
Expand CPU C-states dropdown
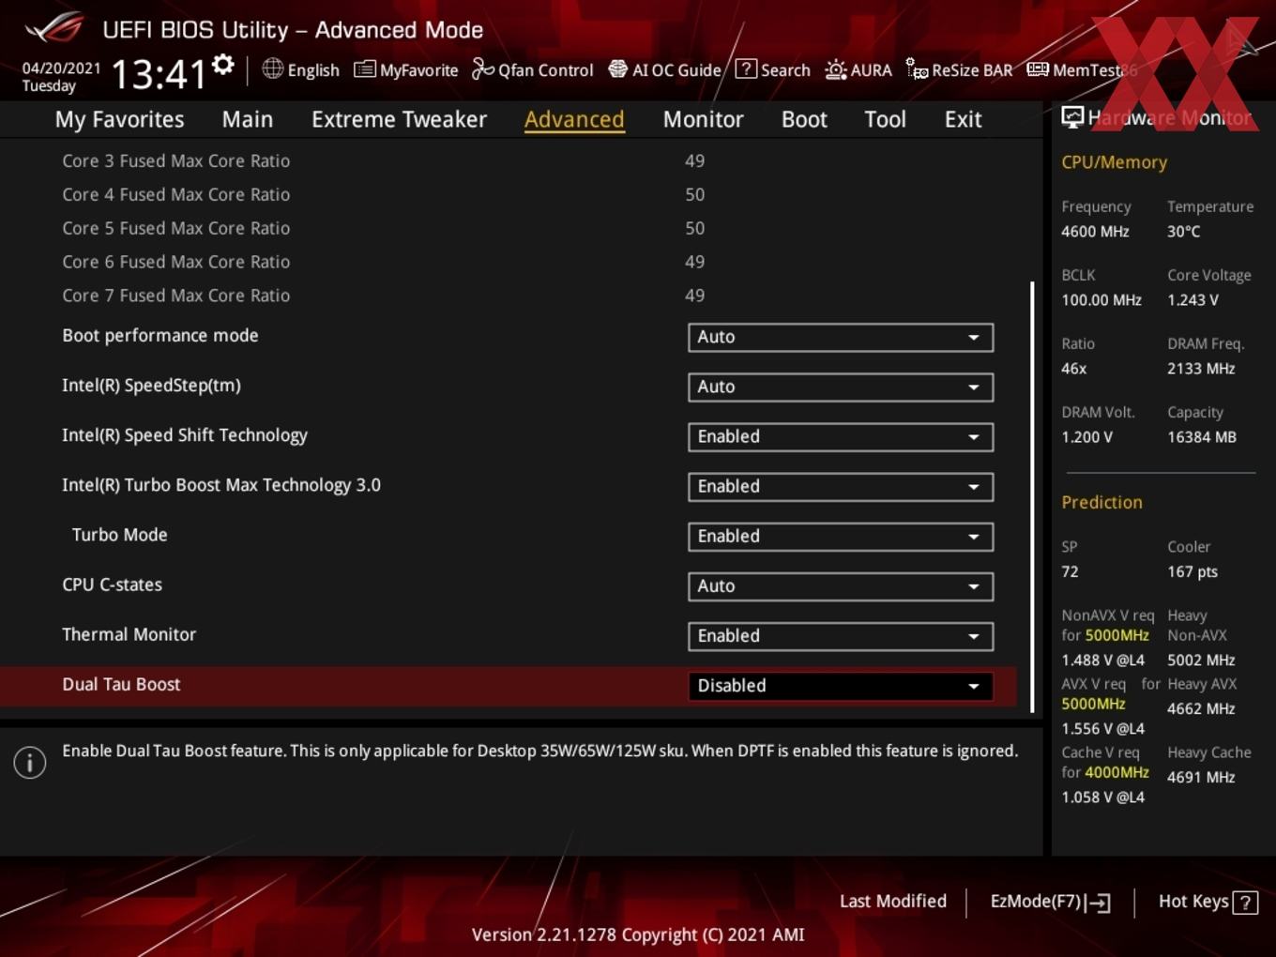pos(841,585)
